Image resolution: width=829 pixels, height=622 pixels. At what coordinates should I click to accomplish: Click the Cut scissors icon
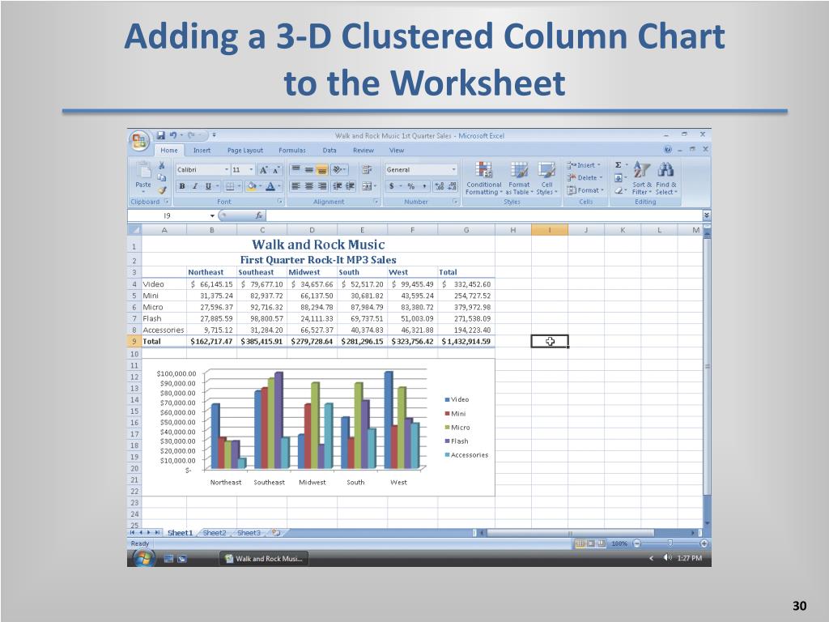[x=162, y=166]
